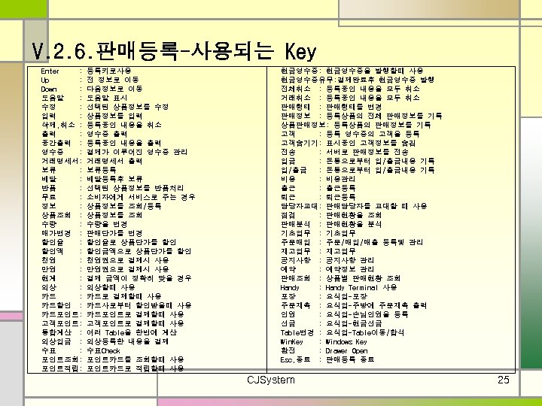Click the text '소비자에게 서비스로 주는 경우'
542x406 pixels.
[x=141, y=197]
